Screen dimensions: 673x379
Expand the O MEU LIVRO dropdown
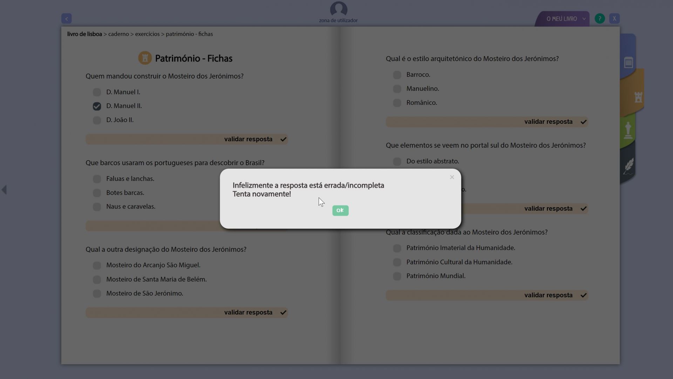tap(562, 19)
